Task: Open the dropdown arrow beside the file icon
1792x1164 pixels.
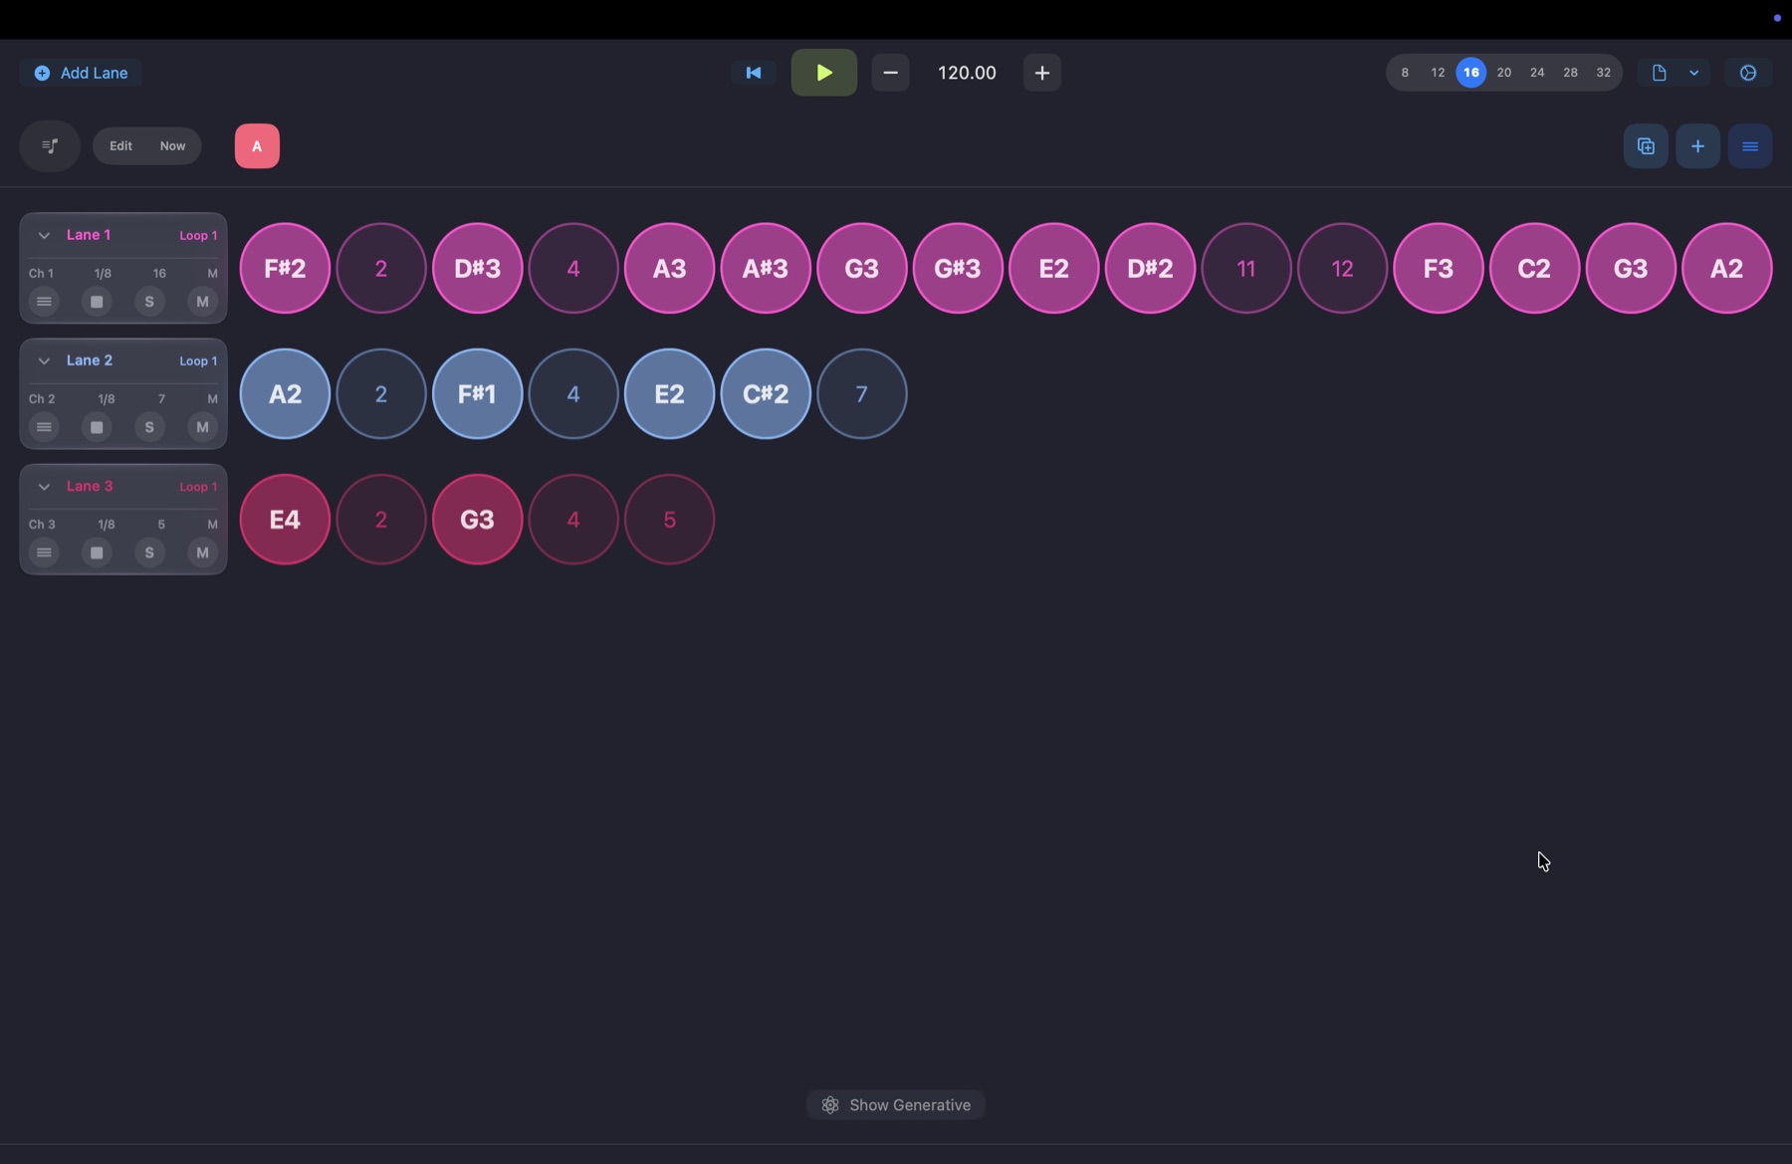Action: coord(1693,73)
